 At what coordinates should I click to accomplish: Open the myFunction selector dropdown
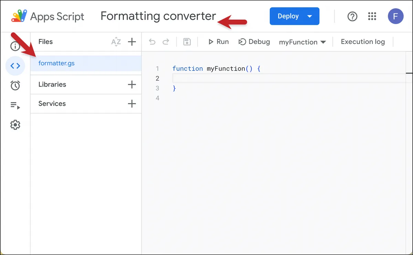(x=302, y=42)
